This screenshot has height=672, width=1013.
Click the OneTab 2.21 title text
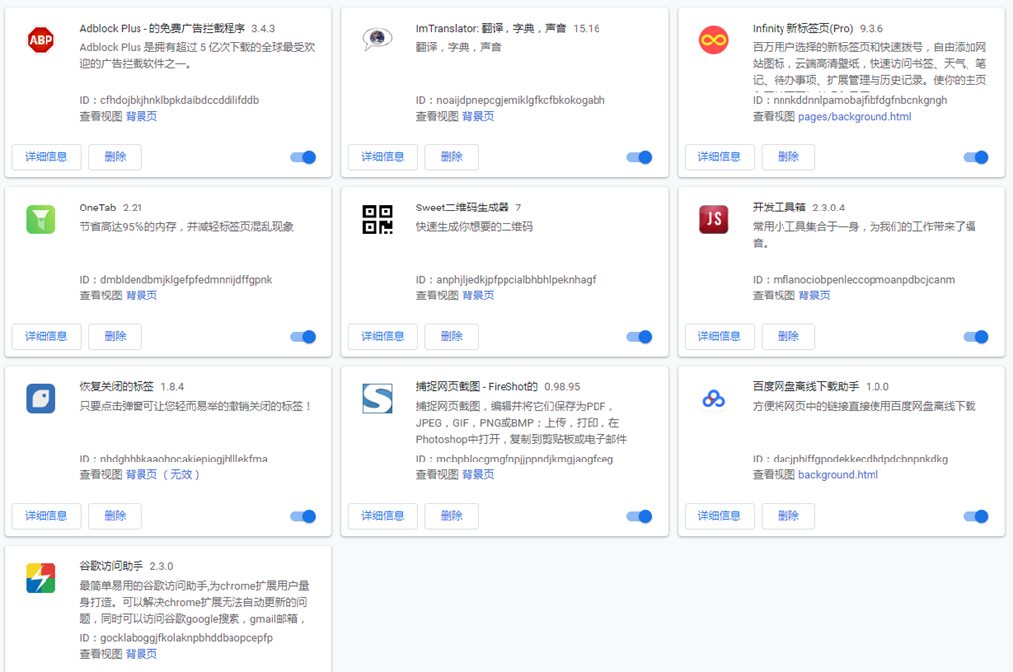111,208
